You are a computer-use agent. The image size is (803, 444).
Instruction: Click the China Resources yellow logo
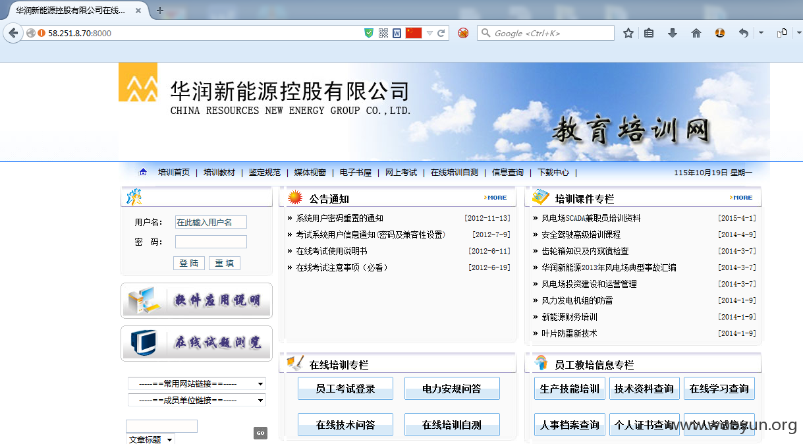(138, 82)
